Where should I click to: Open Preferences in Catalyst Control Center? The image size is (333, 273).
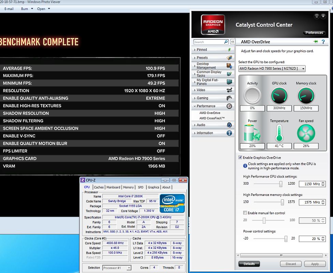314,33
